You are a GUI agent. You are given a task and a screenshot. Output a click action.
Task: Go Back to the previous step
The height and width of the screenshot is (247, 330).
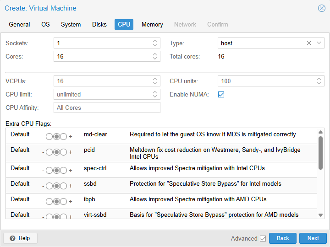point(283,238)
